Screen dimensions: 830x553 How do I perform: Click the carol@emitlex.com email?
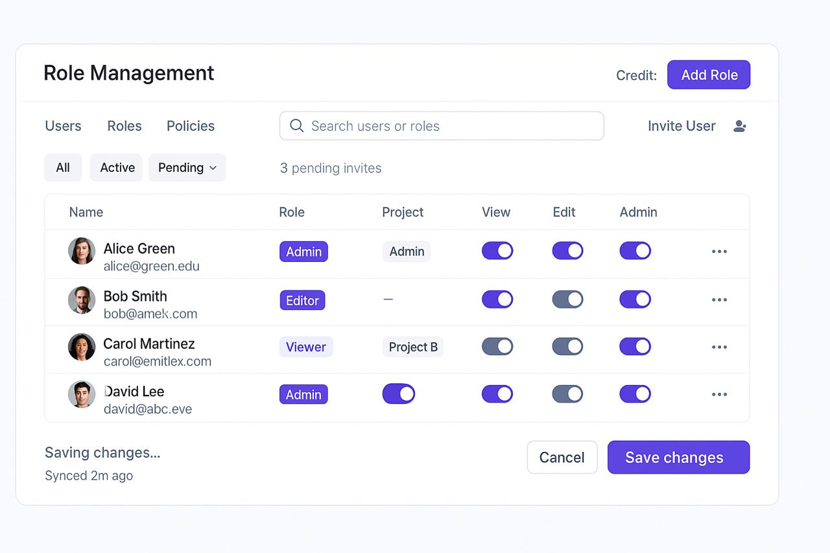coord(158,361)
